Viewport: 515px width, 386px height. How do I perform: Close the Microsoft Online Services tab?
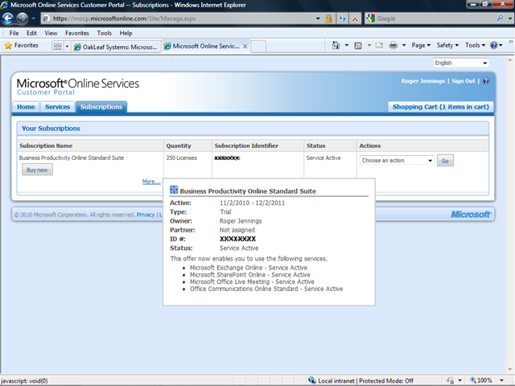[x=245, y=47]
